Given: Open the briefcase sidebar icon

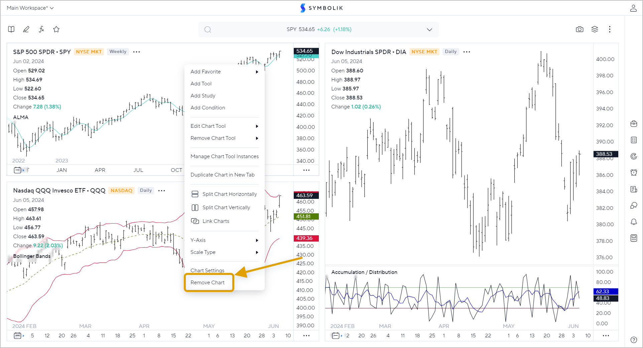Looking at the screenshot, I should [x=634, y=124].
